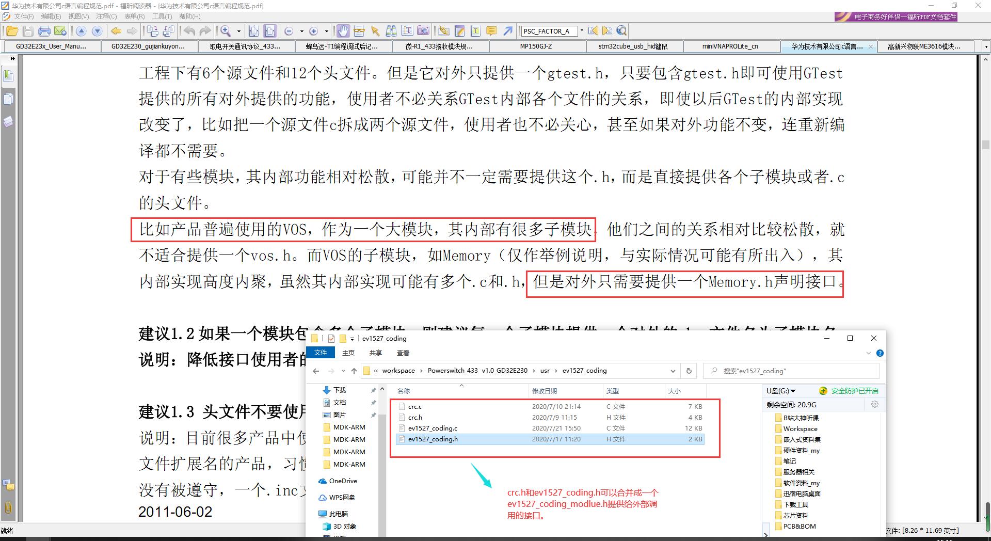Click the Snapshot camera tool
The image size is (991, 541).
pyautogui.click(x=423, y=31)
